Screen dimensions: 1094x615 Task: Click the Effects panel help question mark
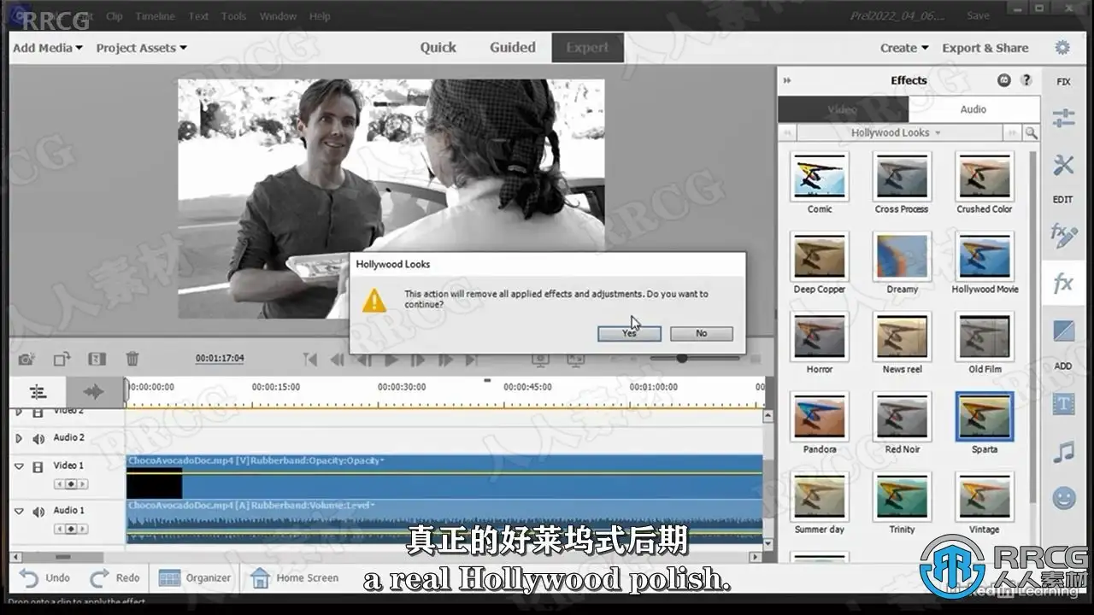coord(1026,80)
